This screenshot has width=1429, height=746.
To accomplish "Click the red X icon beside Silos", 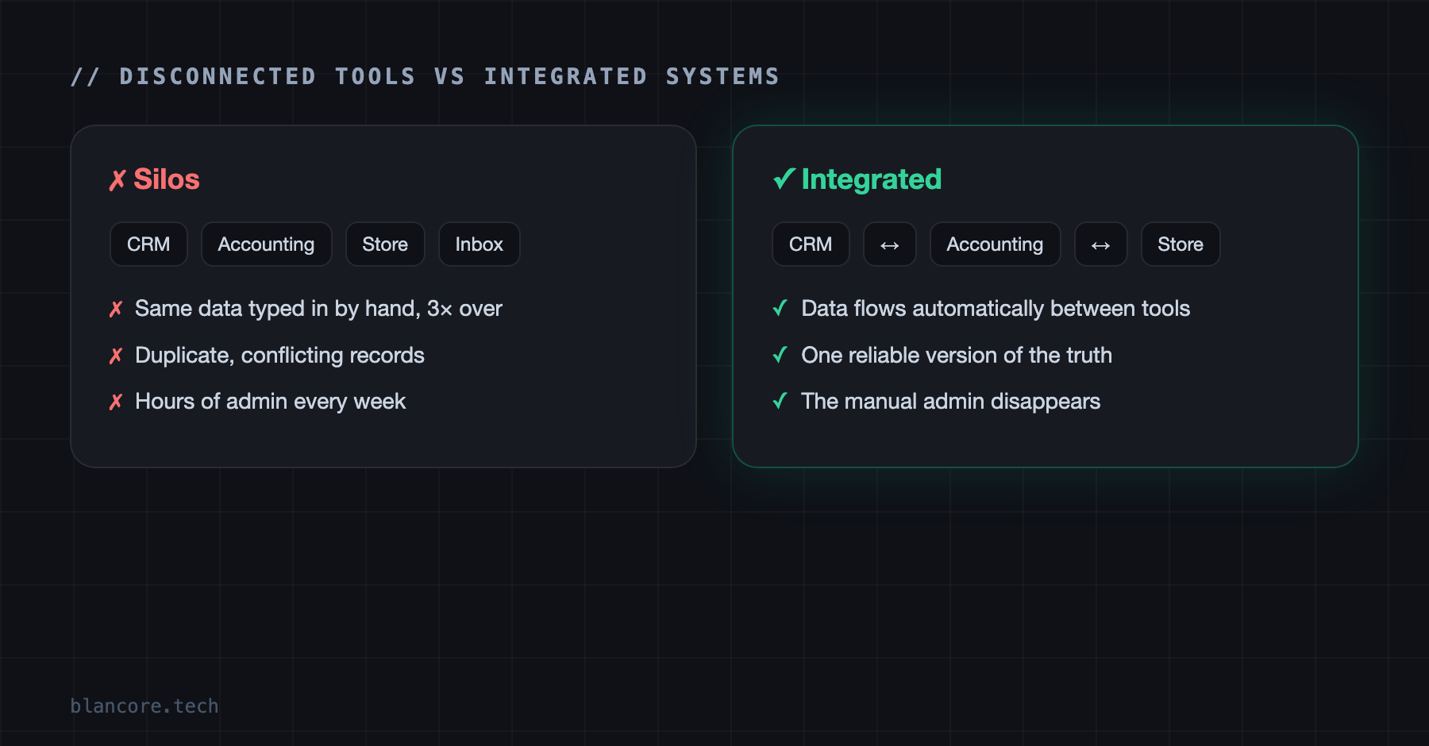I will pos(117,180).
